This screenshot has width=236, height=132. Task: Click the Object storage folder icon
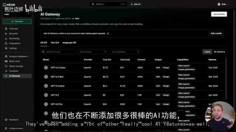click(6, 66)
